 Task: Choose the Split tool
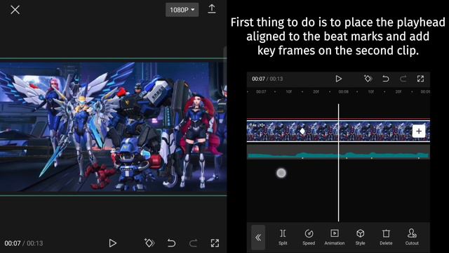pyautogui.click(x=283, y=238)
